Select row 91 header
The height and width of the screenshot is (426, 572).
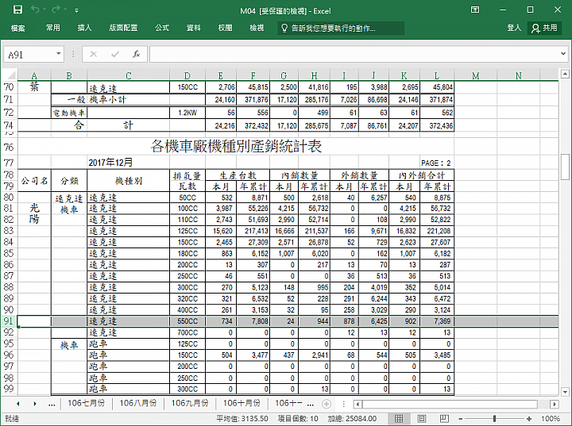click(x=9, y=321)
